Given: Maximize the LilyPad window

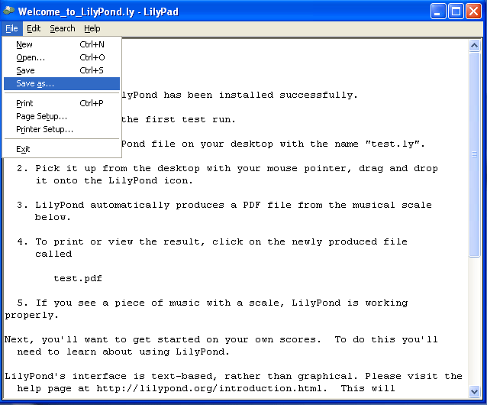Looking at the screenshot, I should coord(456,11).
